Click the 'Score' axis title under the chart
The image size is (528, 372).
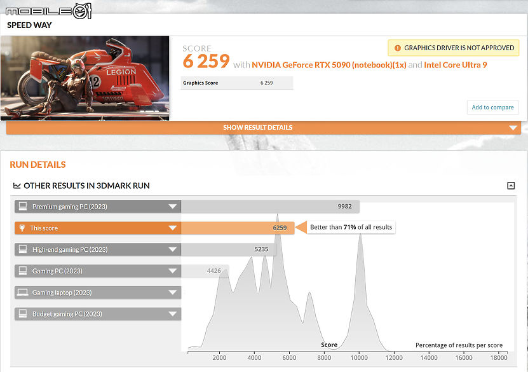pos(329,345)
